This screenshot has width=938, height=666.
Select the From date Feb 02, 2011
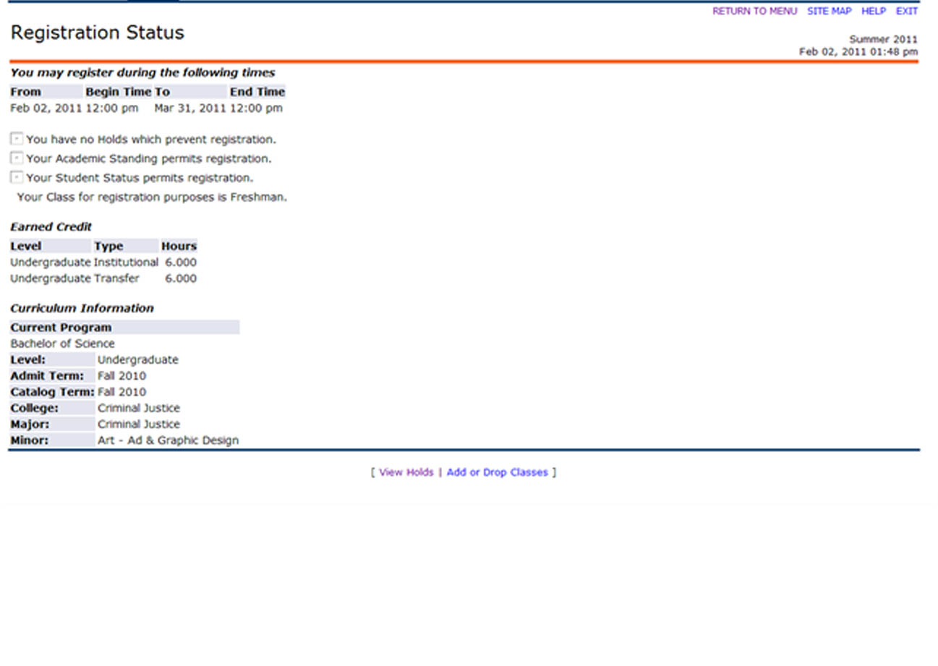(46, 108)
